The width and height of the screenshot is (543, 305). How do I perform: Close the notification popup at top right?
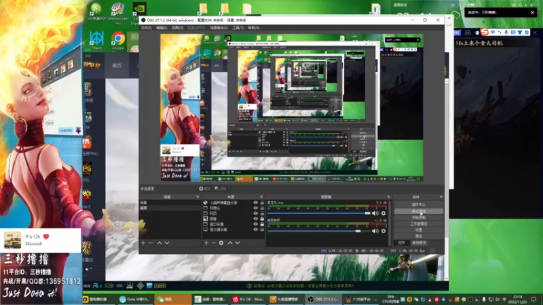pos(532,12)
